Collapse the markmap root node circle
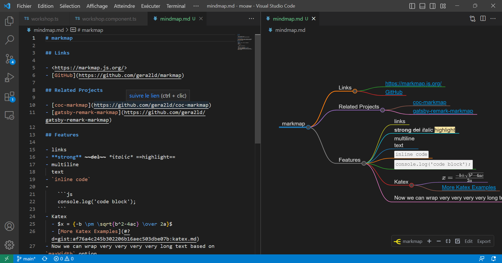Viewport: 502px width, 263px height. click(308, 127)
